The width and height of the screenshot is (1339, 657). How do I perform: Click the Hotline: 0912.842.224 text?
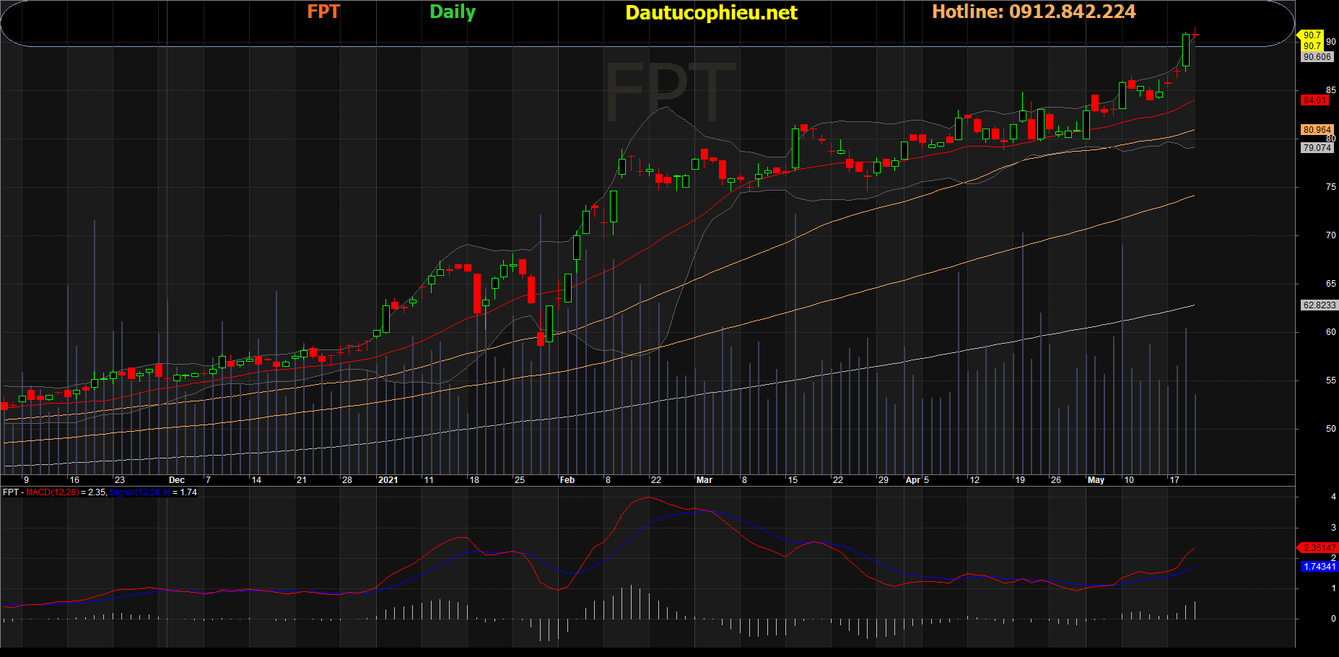pos(1034,12)
